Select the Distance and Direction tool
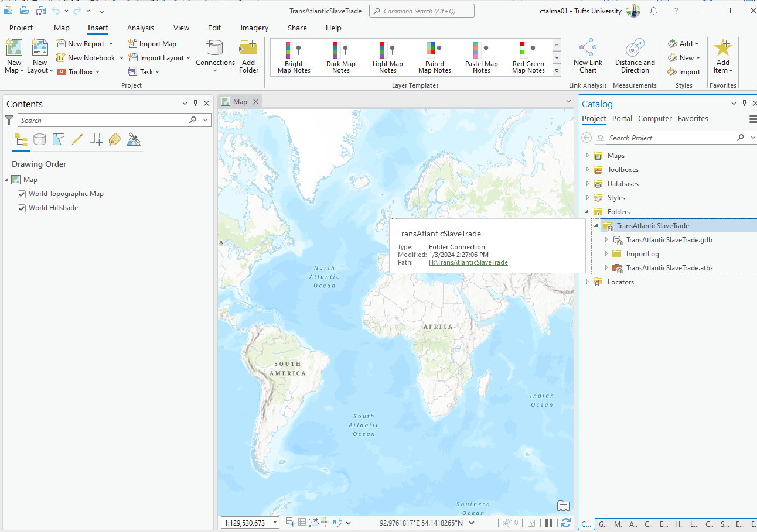The image size is (757, 532). coord(635,57)
